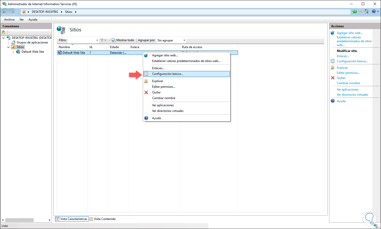Go back using the navigation back arrow

(5, 12)
